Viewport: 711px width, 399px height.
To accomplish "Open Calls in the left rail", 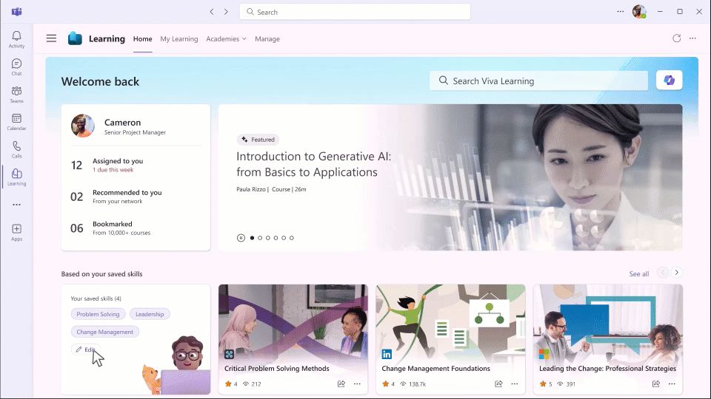I will coord(16,150).
